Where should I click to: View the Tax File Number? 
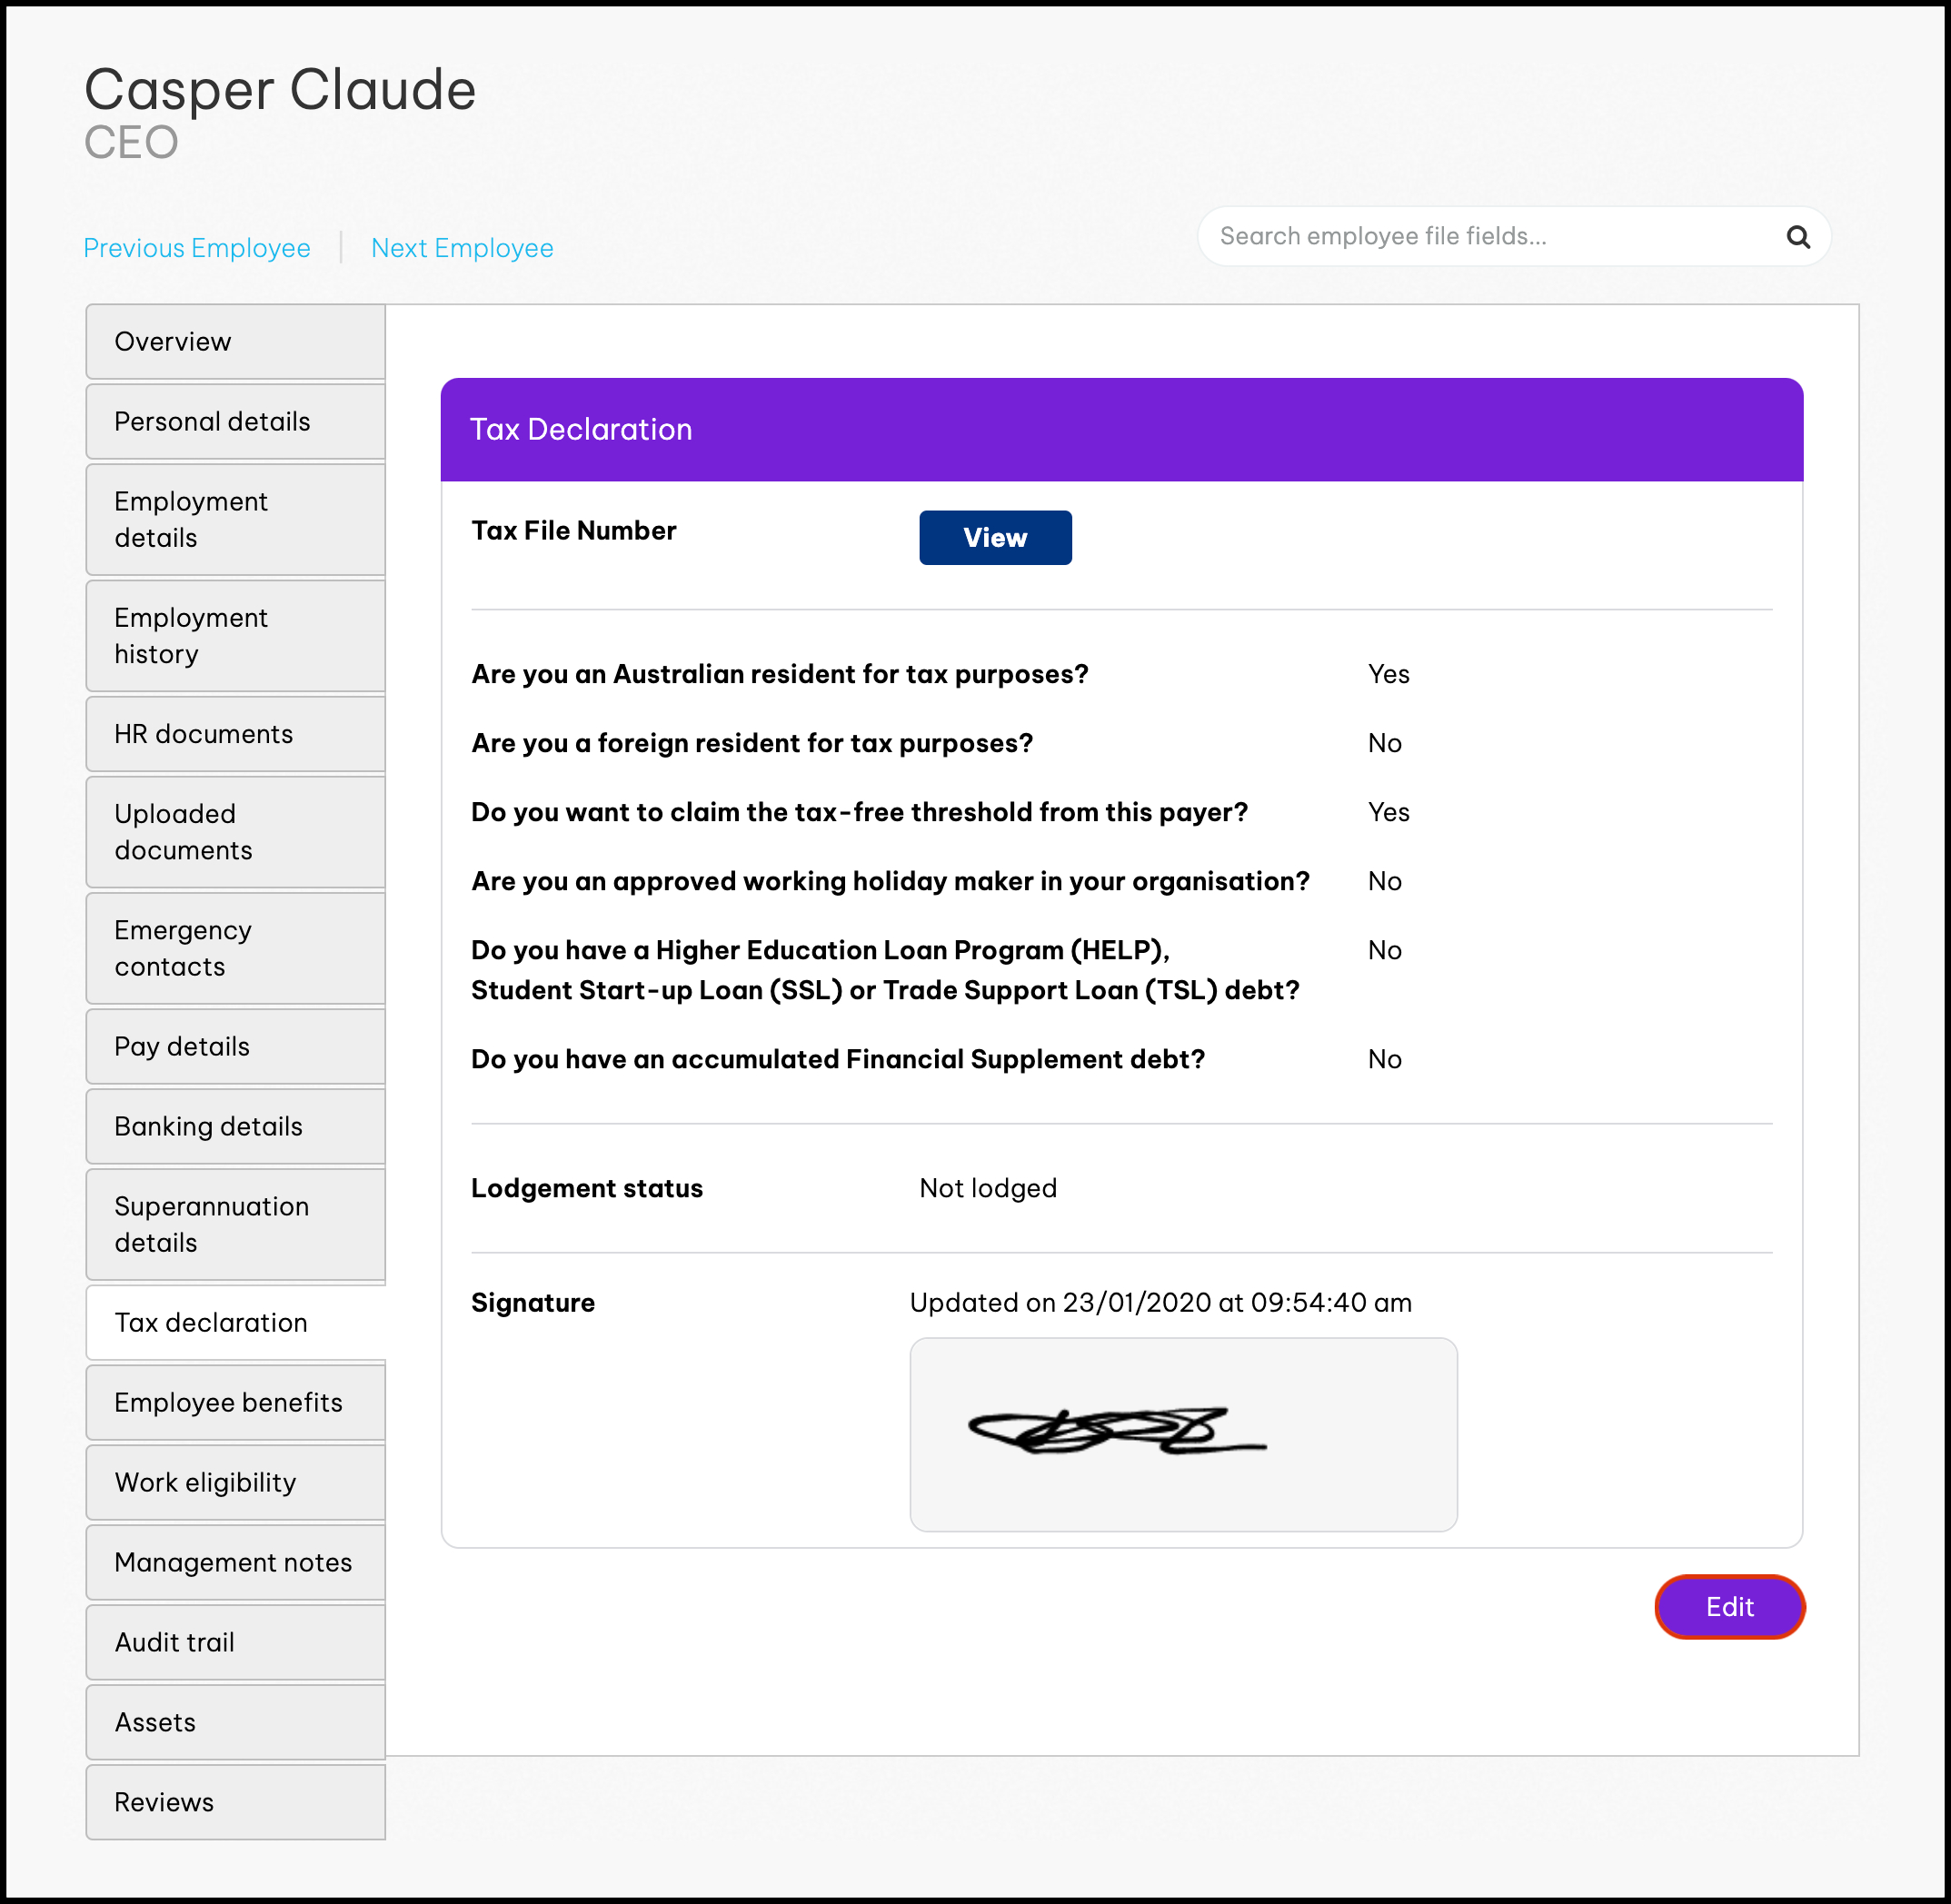click(994, 538)
